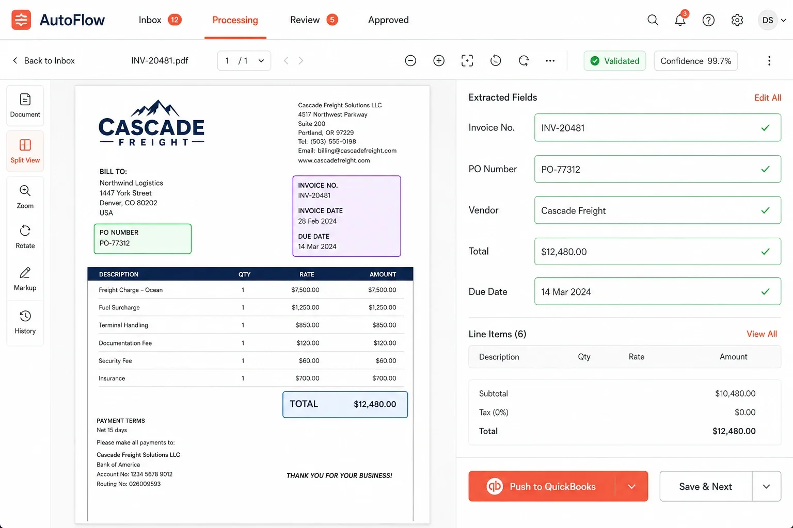Click the Vendor field checkmark
This screenshot has width=793, height=528.
766,210
